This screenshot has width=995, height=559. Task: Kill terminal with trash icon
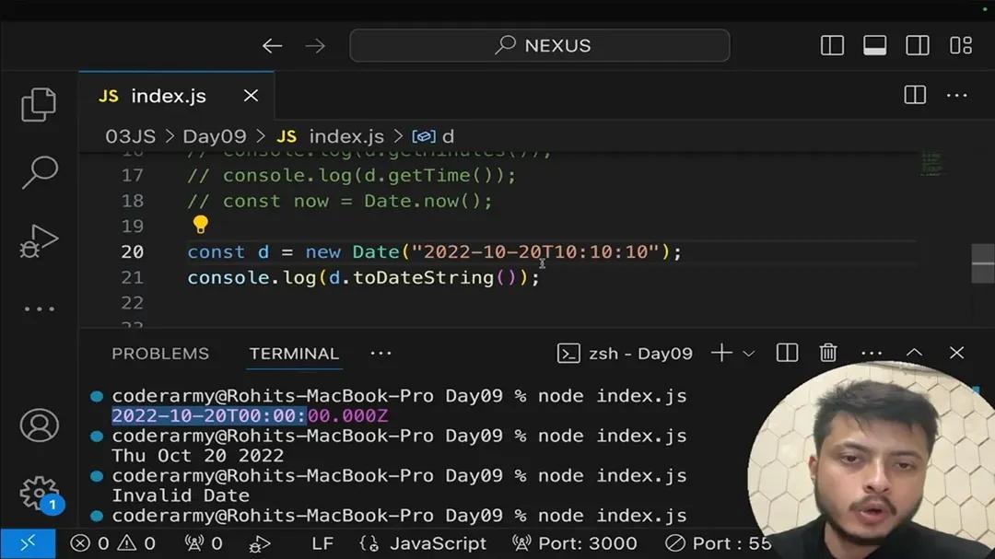[x=828, y=353]
